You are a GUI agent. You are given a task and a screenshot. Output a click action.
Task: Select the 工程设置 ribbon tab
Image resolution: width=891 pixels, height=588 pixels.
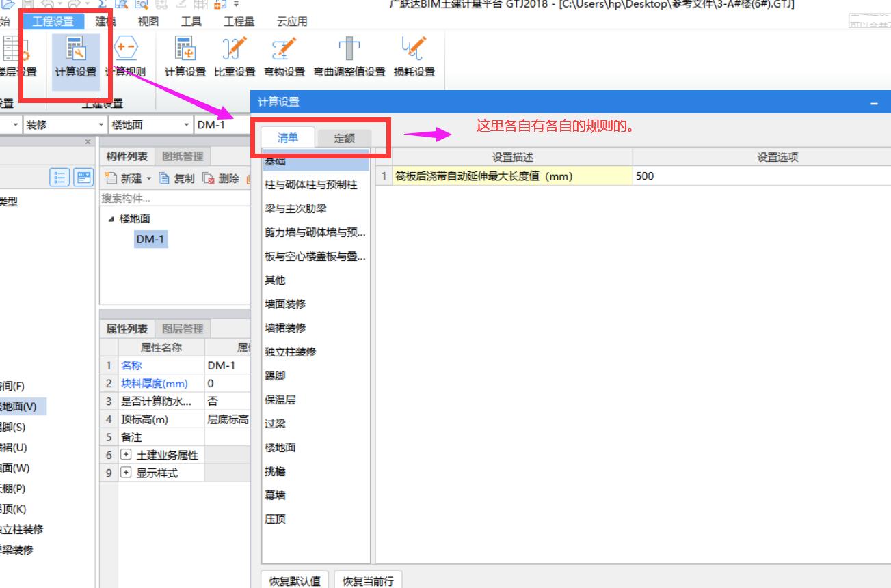click(53, 21)
